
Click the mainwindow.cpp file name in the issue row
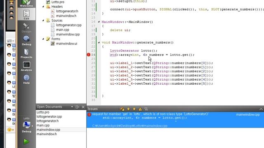coord(247,115)
